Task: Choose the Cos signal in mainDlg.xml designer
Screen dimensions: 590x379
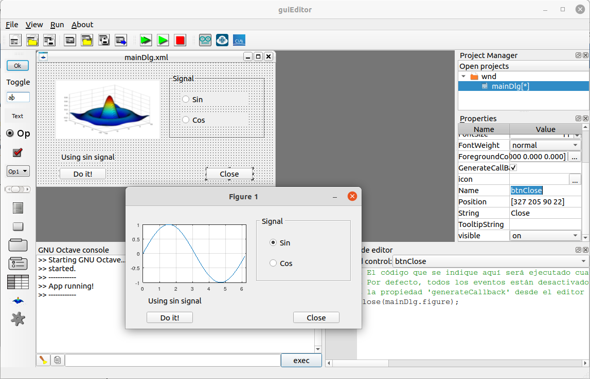Action: coord(185,120)
